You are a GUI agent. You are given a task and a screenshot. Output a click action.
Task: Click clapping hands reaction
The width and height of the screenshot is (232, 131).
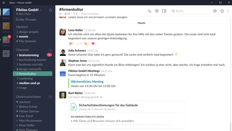pos(86,43)
